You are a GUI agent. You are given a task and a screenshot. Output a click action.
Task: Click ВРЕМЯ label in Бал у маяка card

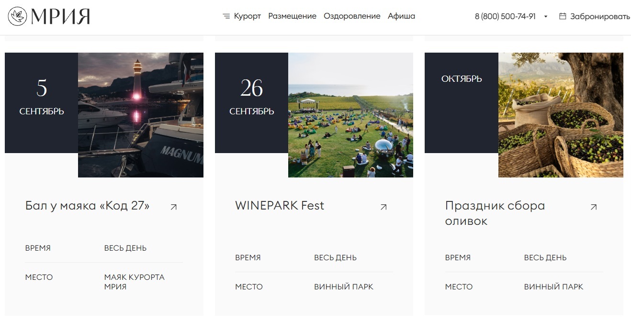38,248
